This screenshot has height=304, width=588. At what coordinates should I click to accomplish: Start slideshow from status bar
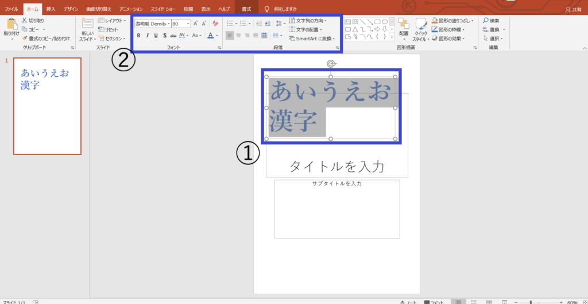505,302
